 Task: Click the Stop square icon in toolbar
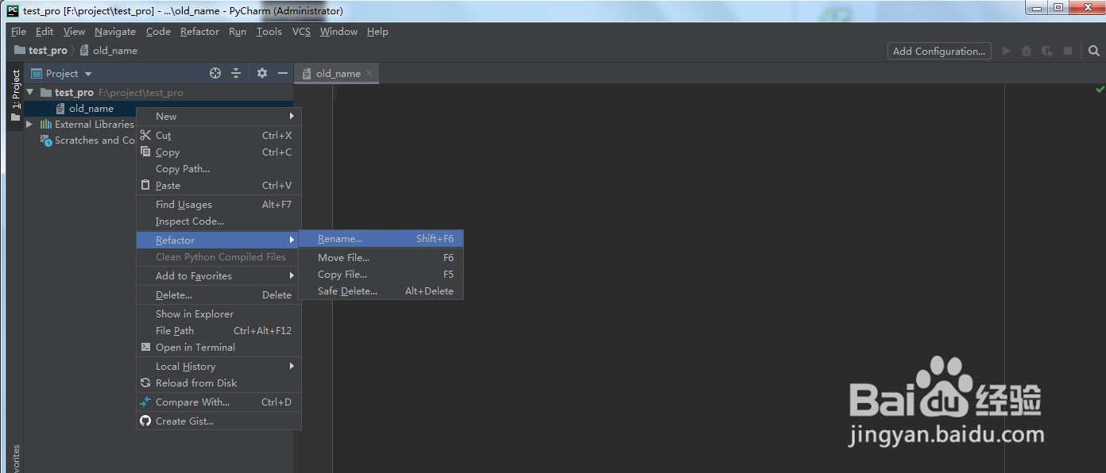pyautogui.click(x=1068, y=51)
